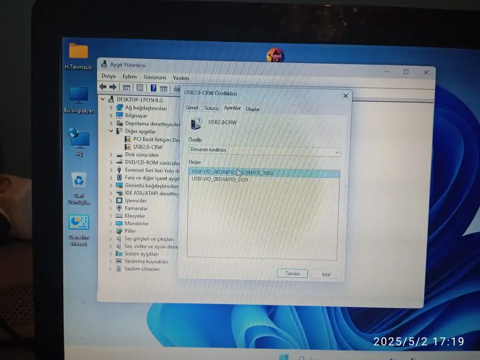Click the PCI Basit İletişim warning device icon
This screenshot has height=360, width=480.
click(x=128, y=139)
